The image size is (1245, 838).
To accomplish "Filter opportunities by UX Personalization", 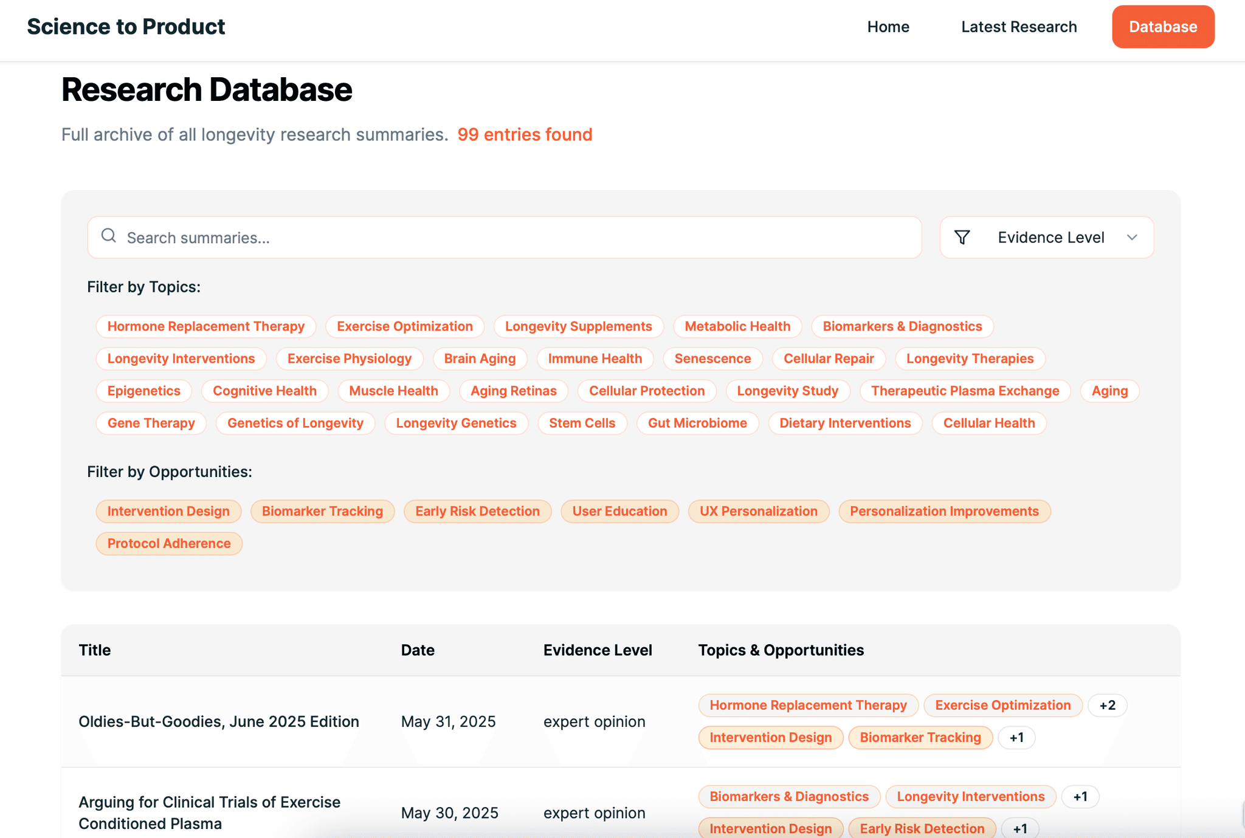I will (x=759, y=511).
